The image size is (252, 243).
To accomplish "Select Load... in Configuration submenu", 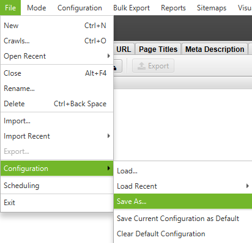I will point(183,171).
